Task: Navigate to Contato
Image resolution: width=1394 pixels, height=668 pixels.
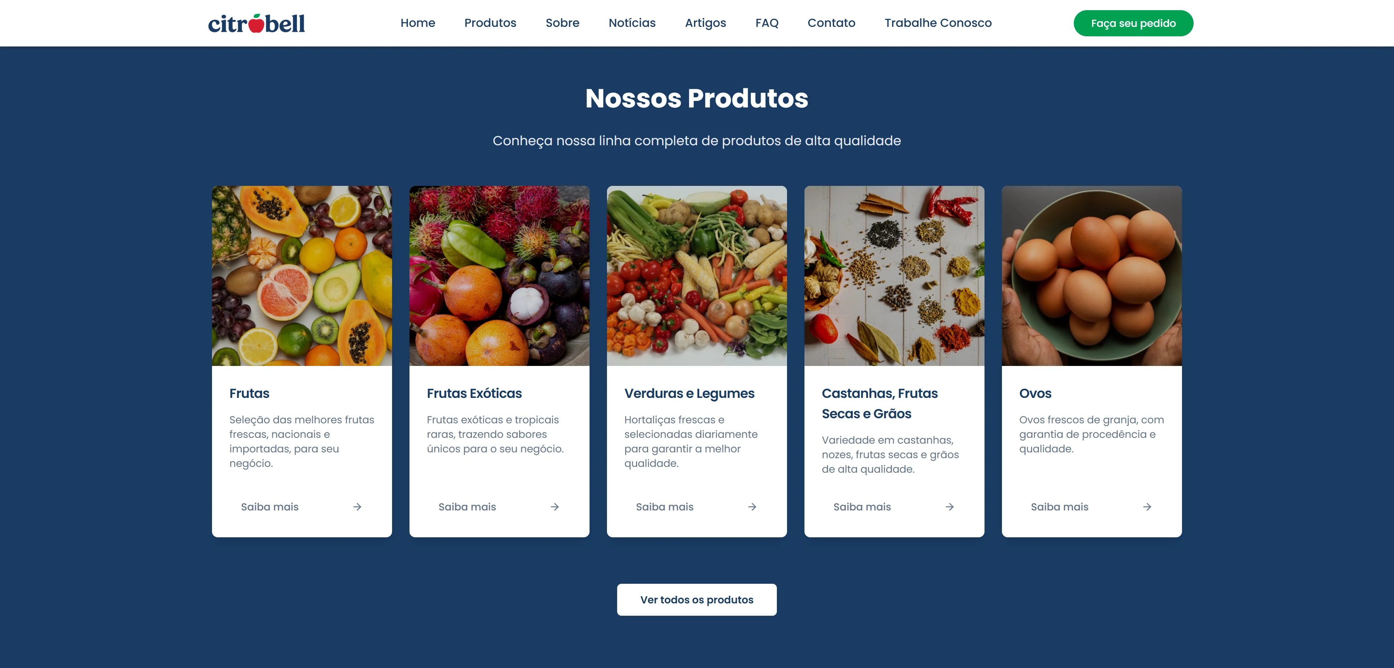Action: pos(831,23)
